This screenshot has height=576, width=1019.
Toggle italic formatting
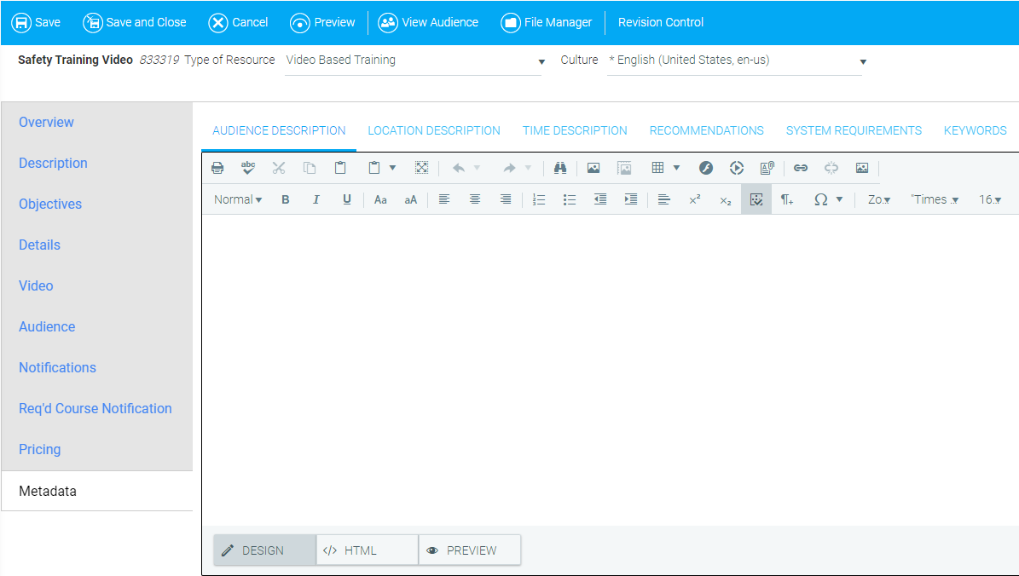click(x=316, y=199)
